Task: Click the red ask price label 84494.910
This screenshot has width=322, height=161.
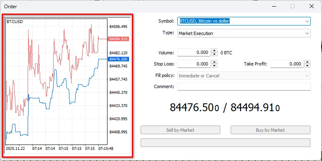Action: pyautogui.click(x=118, y=39)
